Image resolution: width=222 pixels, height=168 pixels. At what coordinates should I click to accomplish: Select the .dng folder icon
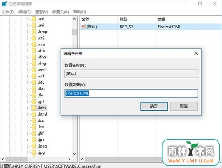pyautogui.click(x=34, y=64)
